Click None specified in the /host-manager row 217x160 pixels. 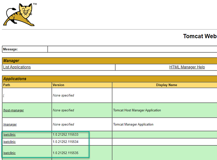(x=64, y=110)
